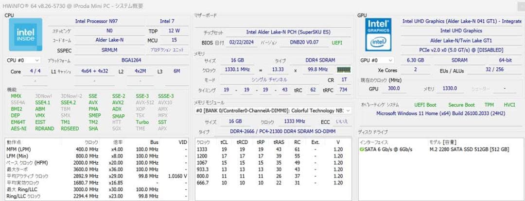Click the Ring/LLC clock 2294.4 MHz value
This screenshot has width=525, height=201.
pos(86,196)
